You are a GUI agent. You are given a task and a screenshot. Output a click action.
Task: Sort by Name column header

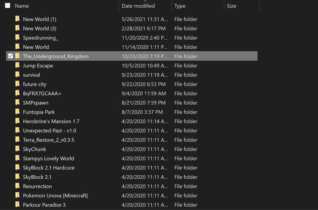[x=22, y=6]
